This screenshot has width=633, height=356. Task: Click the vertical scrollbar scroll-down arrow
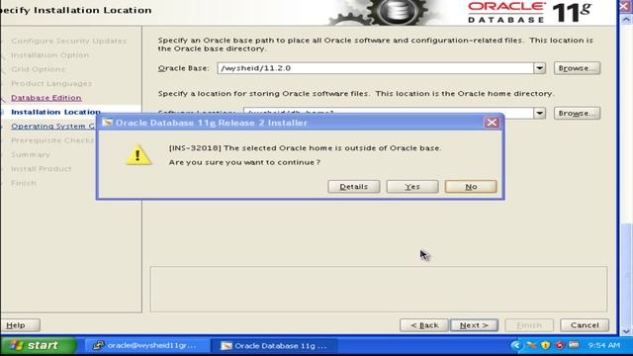(626, 331)
